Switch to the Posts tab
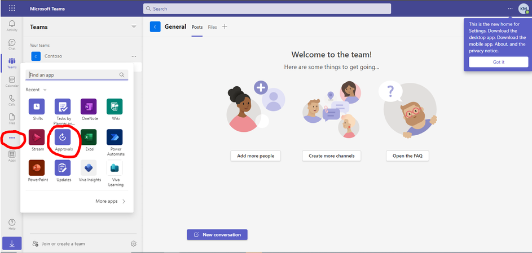 coord(197,27)
